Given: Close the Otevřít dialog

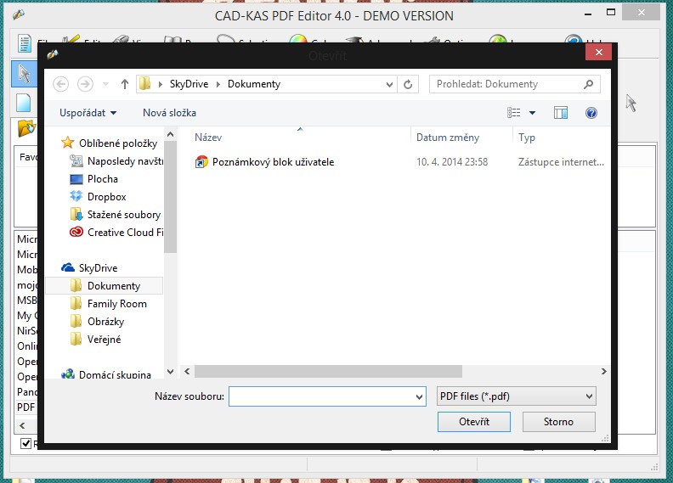Looking at the screenshot, I should [x=599, y=53].
